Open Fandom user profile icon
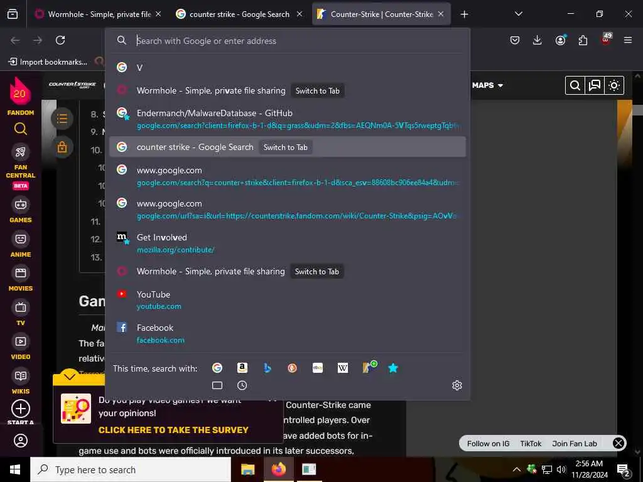Image resolution: width=643 pixels, height=482 pixels. click(x=21, y=441)
